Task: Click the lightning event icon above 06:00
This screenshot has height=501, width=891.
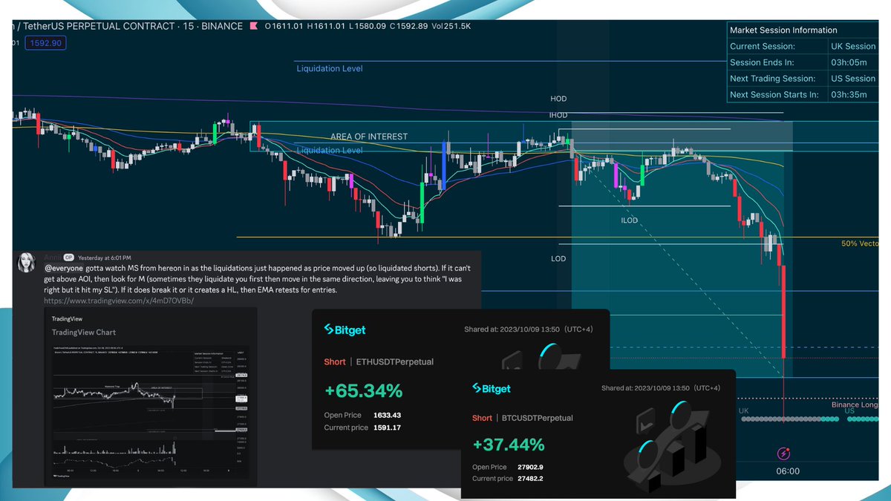Action: pyautogui.click(x=783, y=453)
